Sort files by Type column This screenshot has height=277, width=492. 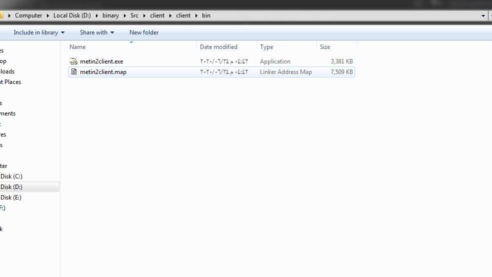(266, 46)
